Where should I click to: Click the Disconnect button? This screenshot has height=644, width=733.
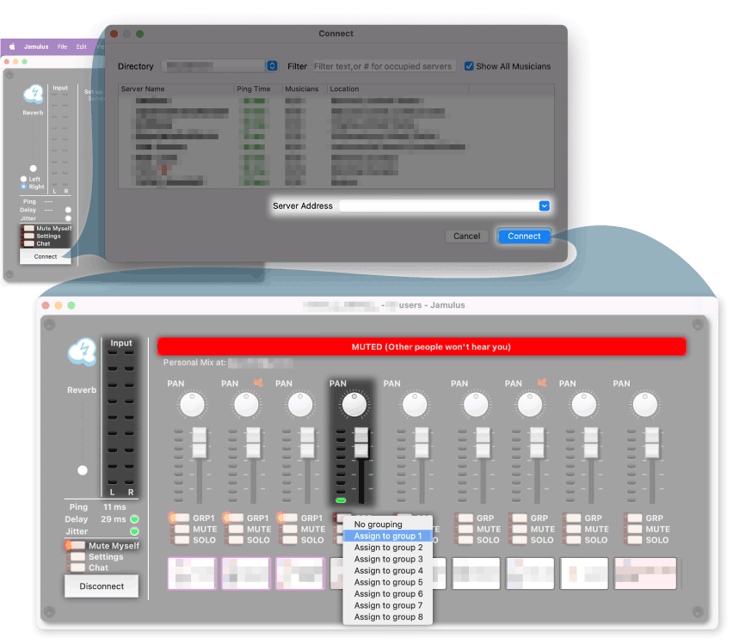pyautogui.click(x=102, y=586)
